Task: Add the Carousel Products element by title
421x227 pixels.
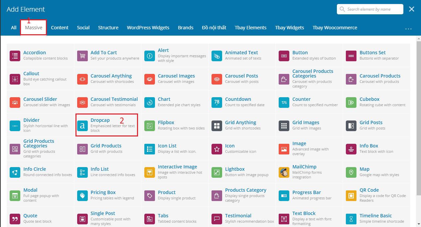Action: 380,76
